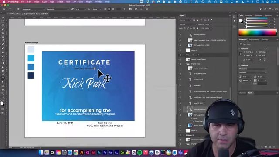279x157 pixels.
Task: Hide the Original copy group
Action: tap(180, 64)
